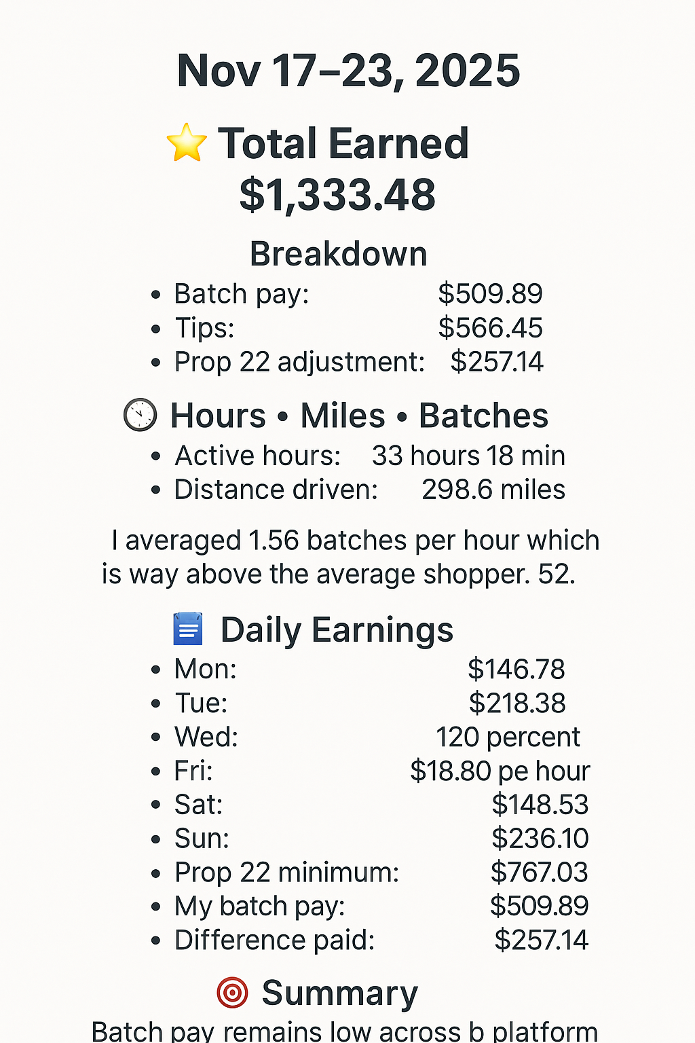Select the Active hours value
Viewport: 695px width, 1043px height.
click(468, 456)
